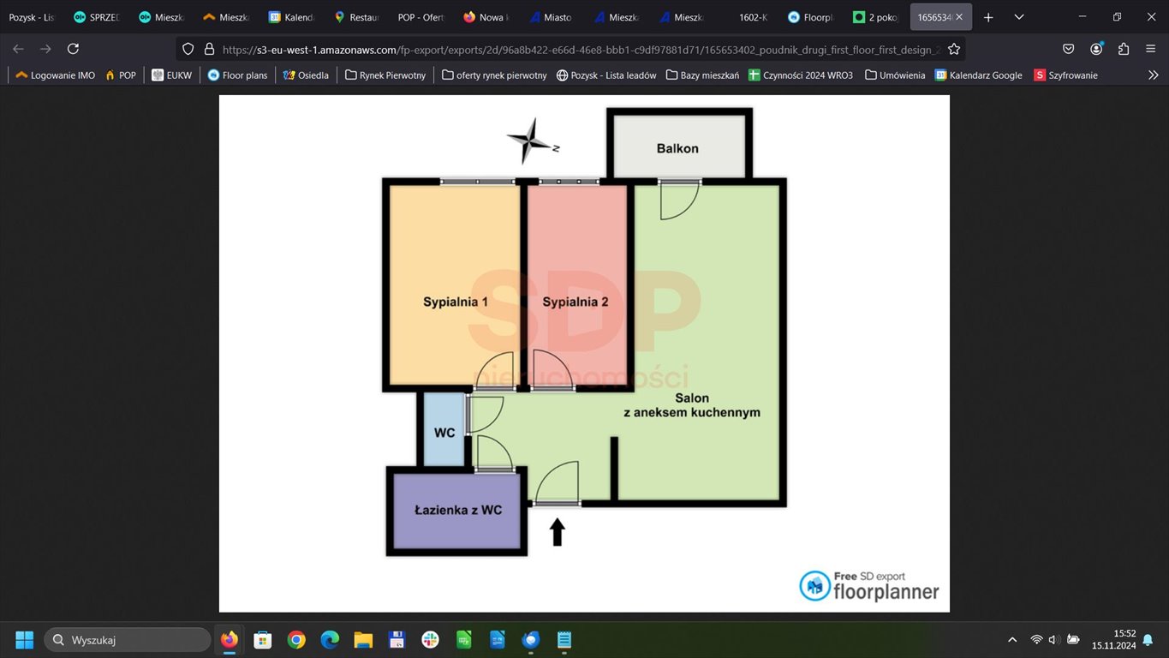Viewport: 1169px width, 658px height.
Task: Open the Kalendarz Google bookmark
Action: point(979,75)
